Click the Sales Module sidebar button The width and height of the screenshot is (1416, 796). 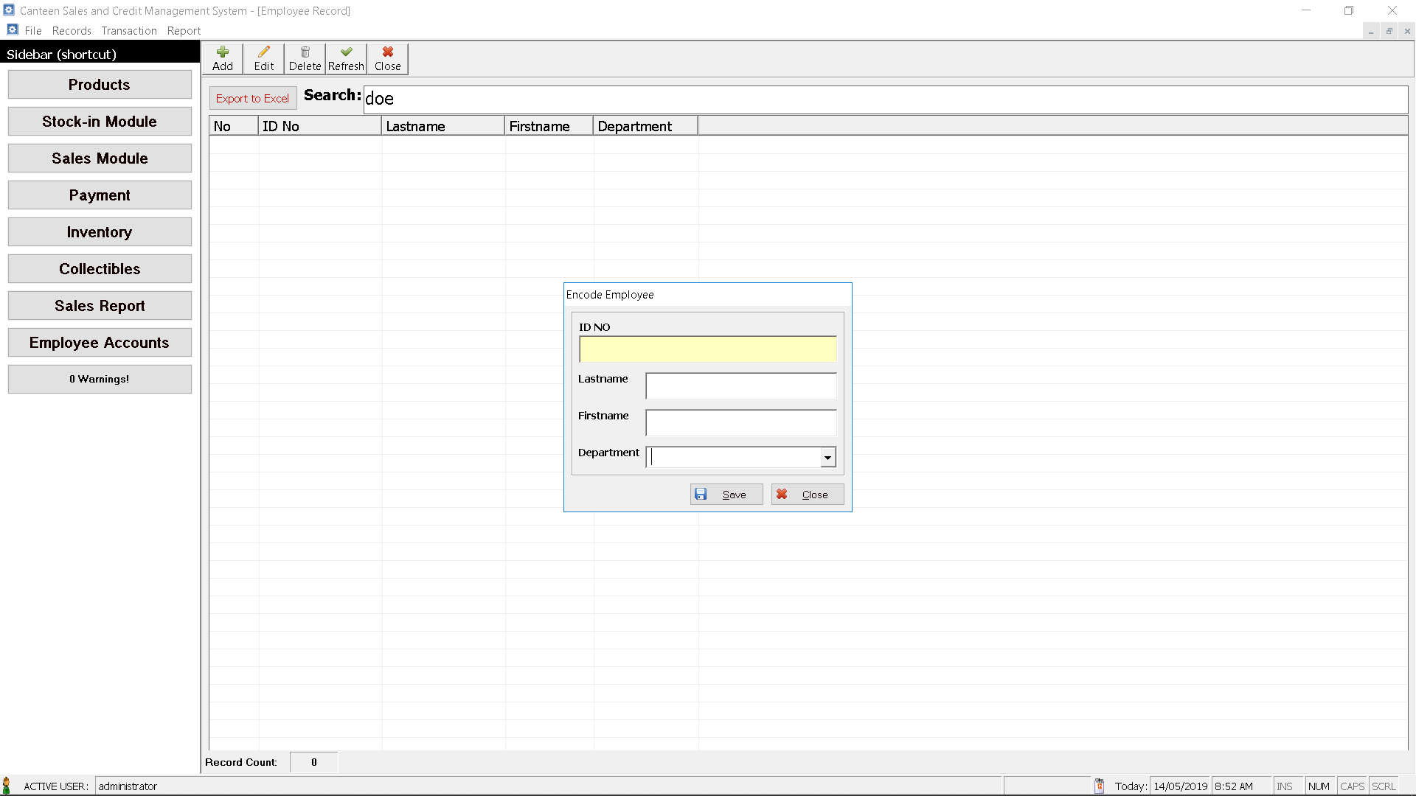point(100,158)
